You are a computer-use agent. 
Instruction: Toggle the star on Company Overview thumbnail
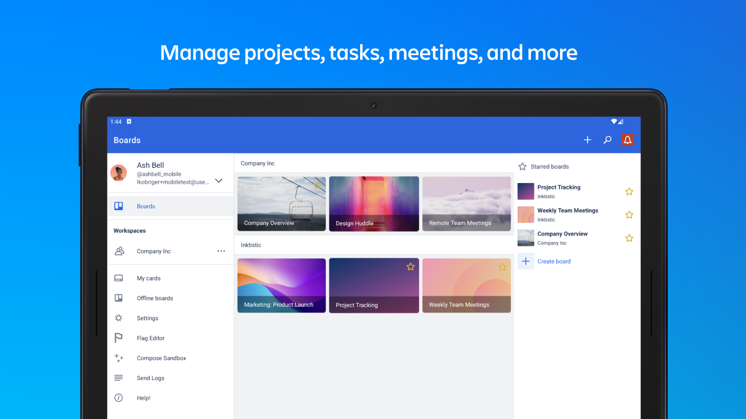click(x=317, y=185)
